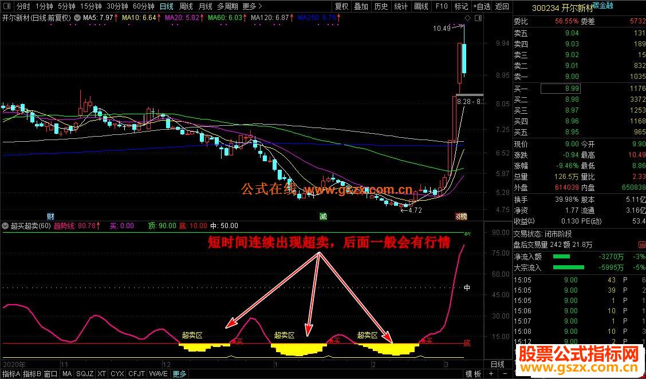This screenshot has height=379, width=646.
Task: Open settings dropdown for 超买超卖 indicator
Action: (x=5, y=226)
